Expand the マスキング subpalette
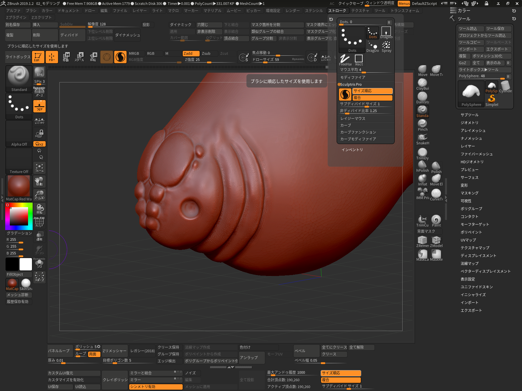 [x=469, y=193]
